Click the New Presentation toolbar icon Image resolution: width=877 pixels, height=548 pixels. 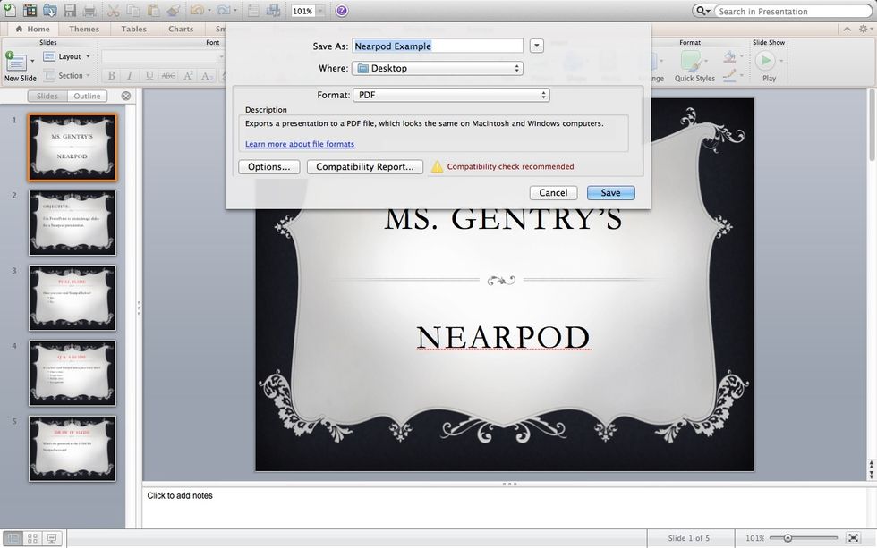(x=10, y=10)
